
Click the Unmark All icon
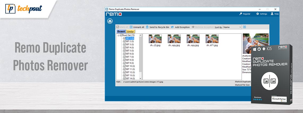(131, 27)
